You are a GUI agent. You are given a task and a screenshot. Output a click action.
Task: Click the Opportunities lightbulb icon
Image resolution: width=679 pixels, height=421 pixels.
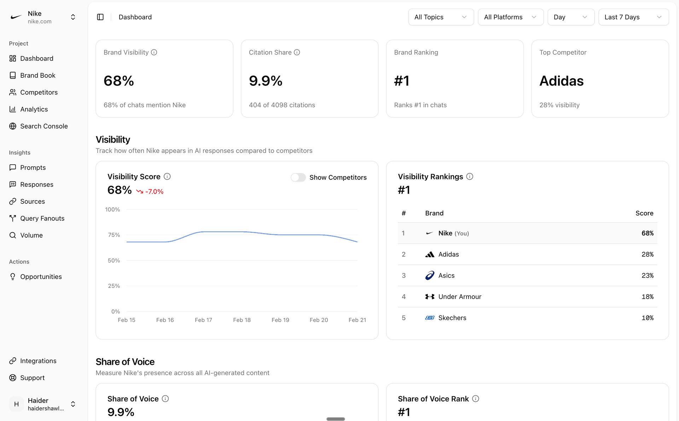click(x=13, y=277)
